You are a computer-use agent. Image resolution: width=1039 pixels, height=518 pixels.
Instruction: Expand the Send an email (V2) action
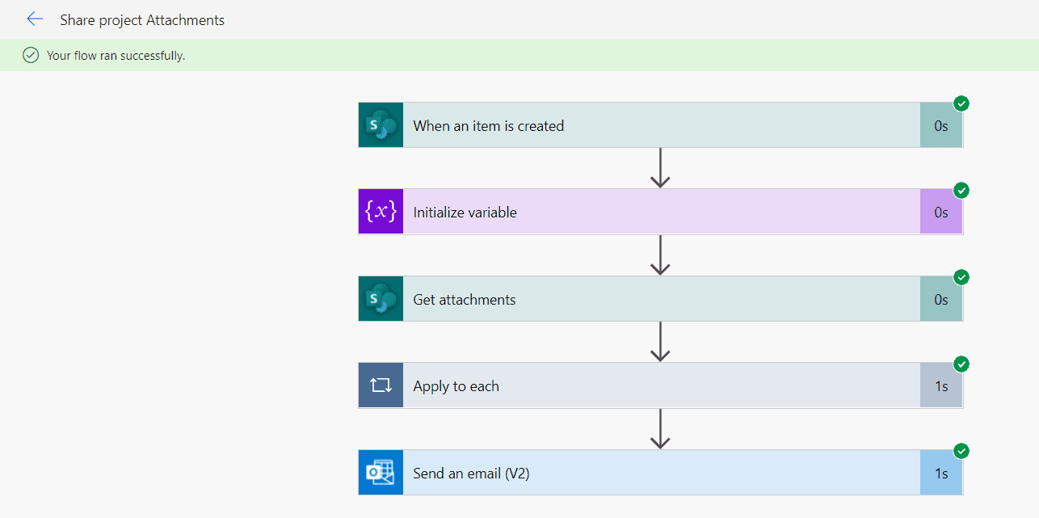pyautogui.click(x=646, y=472)
